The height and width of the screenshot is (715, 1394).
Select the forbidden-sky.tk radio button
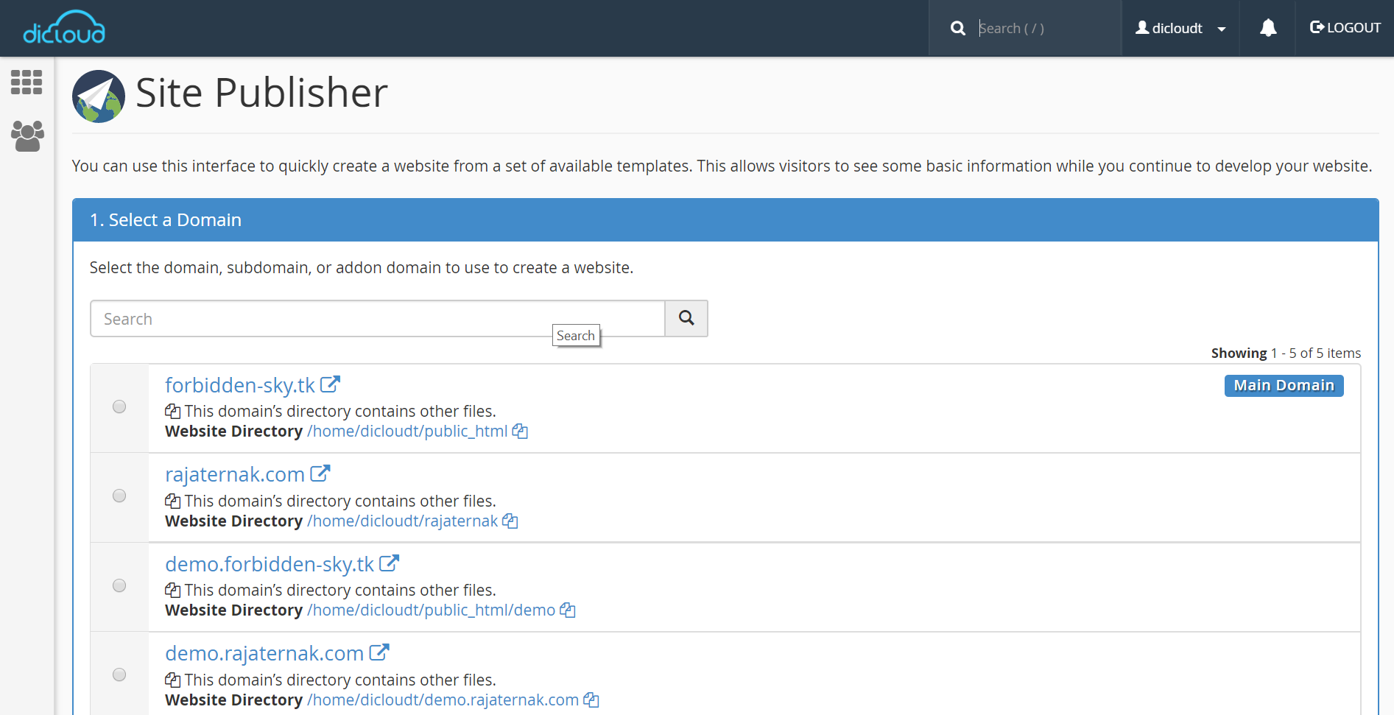point(119,407)
